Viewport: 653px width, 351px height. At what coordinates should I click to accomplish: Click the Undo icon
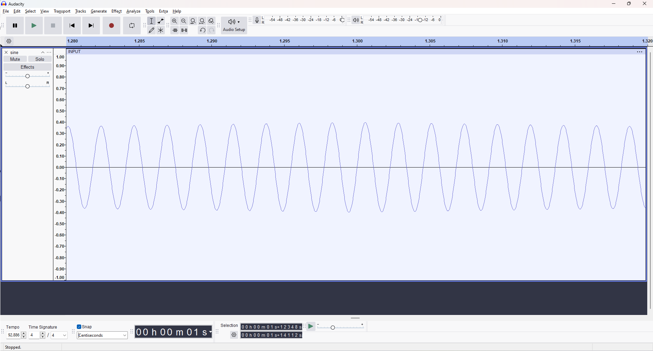pos(202,30)
